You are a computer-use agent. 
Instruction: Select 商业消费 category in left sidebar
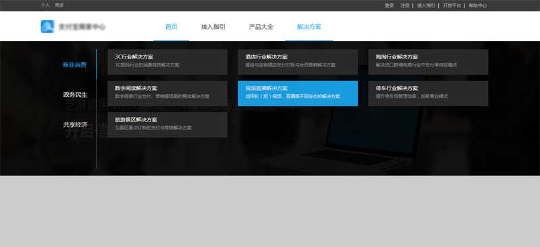point(74,65)
